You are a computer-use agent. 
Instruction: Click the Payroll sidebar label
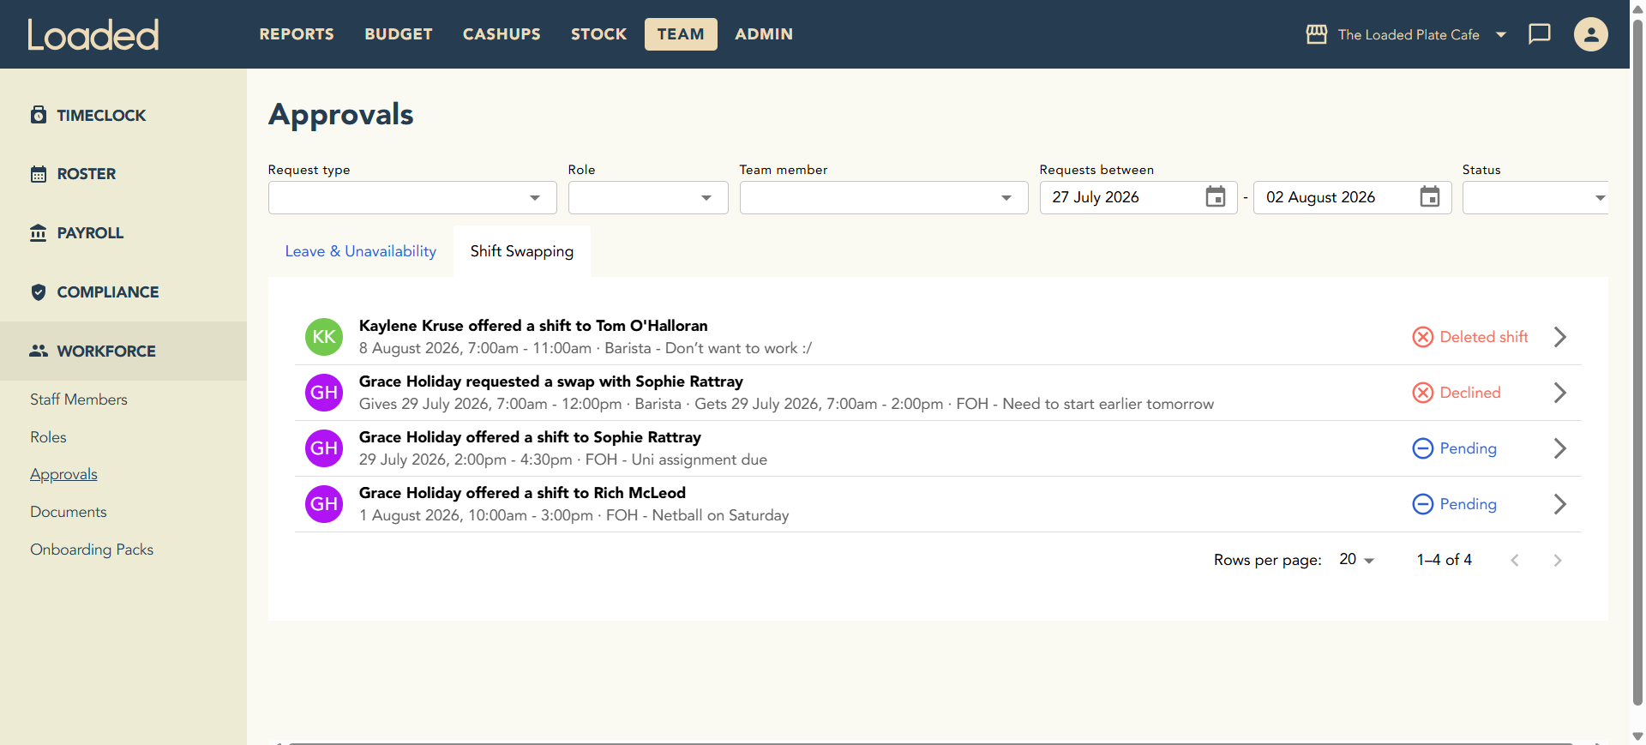90,233
